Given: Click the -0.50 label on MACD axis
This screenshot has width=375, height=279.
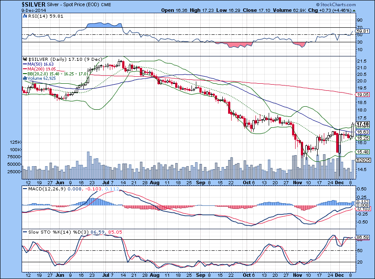Looking at the screenshot, I should (x=362, y=222).
